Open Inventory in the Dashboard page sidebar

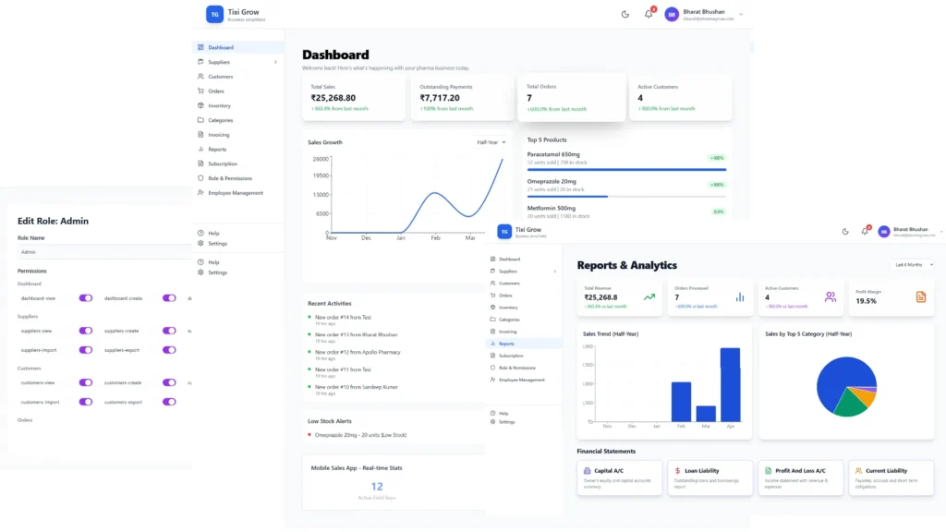pos(219,105)
